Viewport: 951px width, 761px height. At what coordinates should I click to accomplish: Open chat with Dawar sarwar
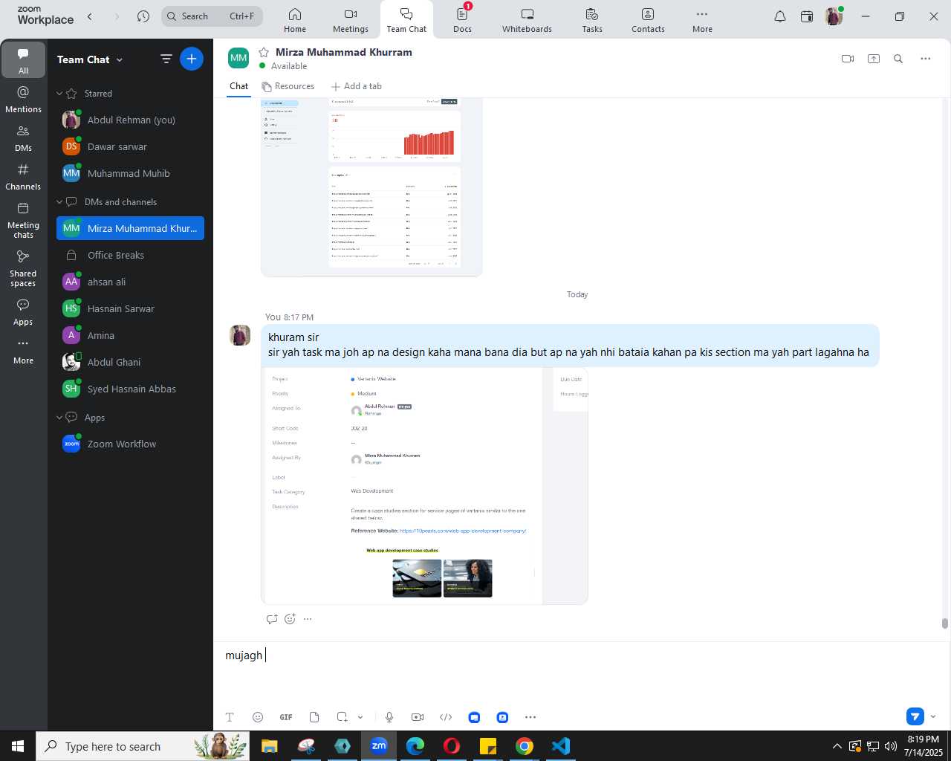click(x=130, y=146)
